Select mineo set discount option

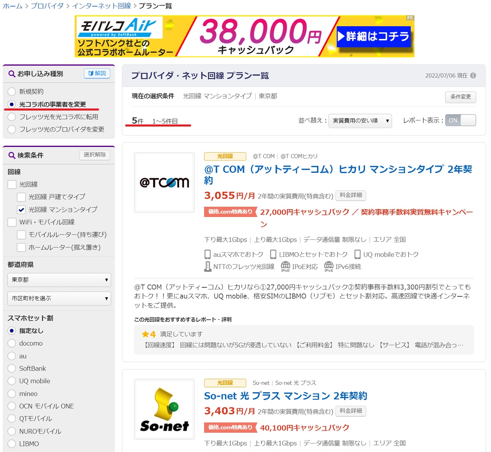point(12,393)
